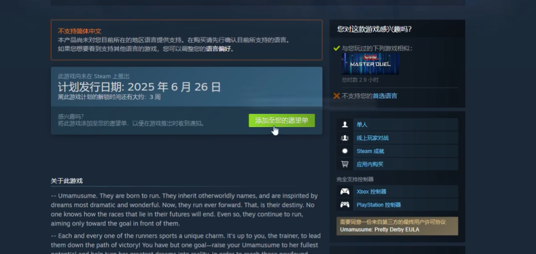Image resolution: width=536 pixels, height=254 pixels.
Task: Open the 首选语言 preferred language link
Action: click(385, 96)
